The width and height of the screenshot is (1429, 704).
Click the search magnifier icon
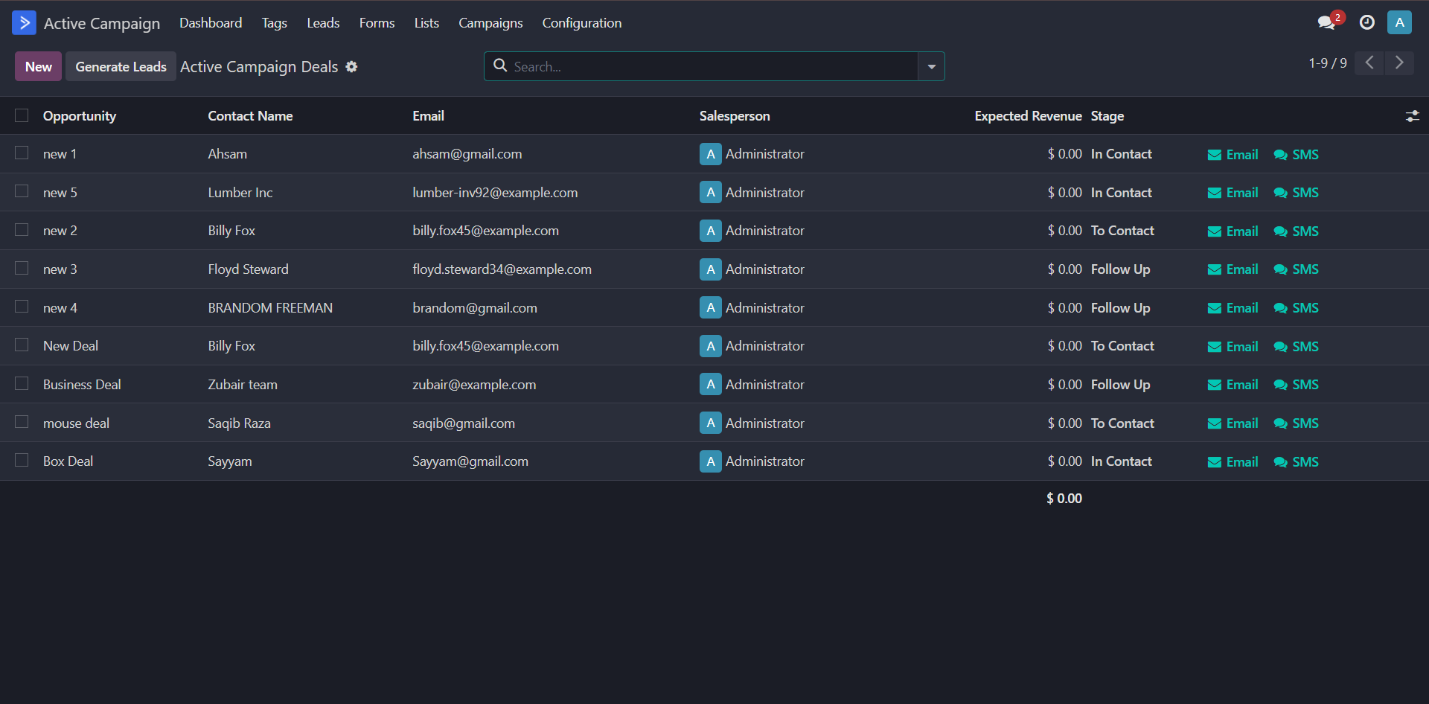click(x=501, y=65)
